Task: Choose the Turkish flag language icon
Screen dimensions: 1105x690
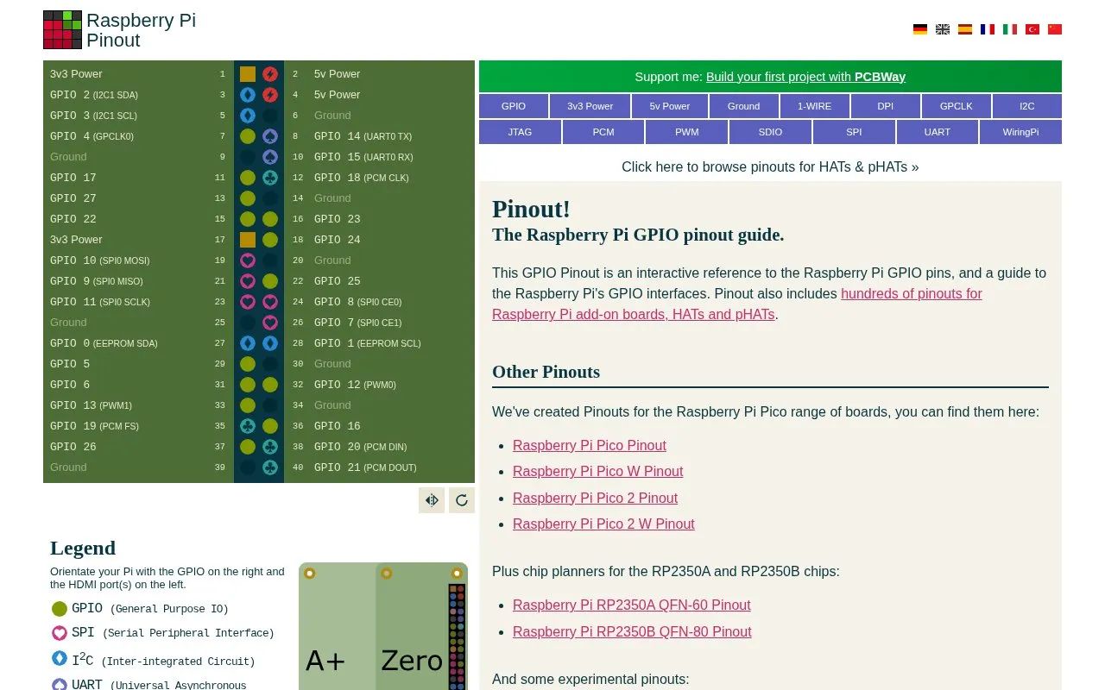Action: (1032, 29)
